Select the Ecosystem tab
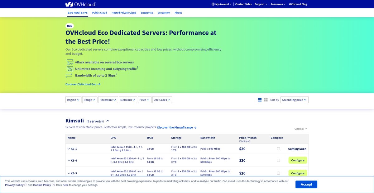Viewport: 374px width, 193px height. coord(164,13)
